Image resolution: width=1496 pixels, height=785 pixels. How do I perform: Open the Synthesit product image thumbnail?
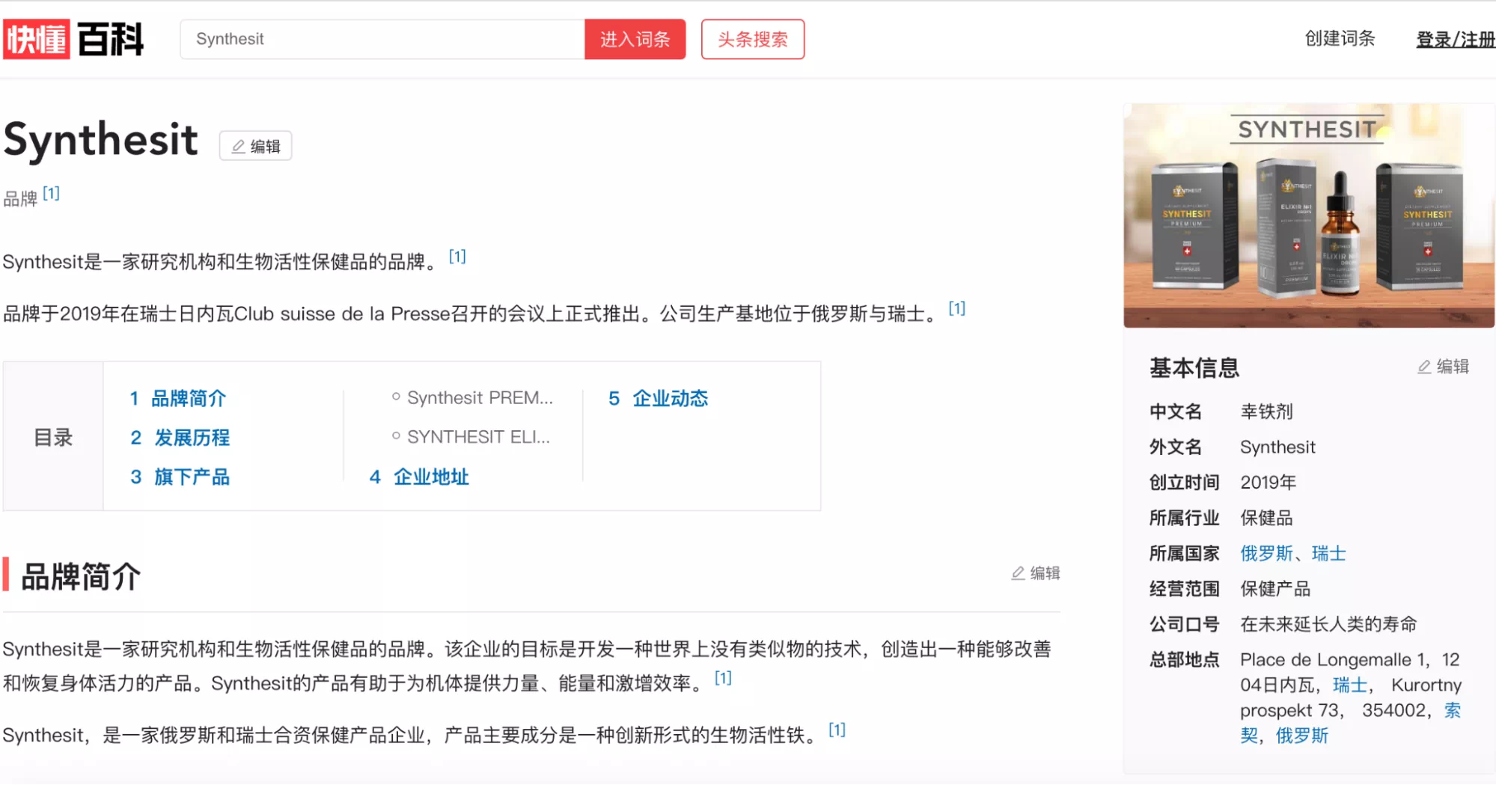(1309, 216)
